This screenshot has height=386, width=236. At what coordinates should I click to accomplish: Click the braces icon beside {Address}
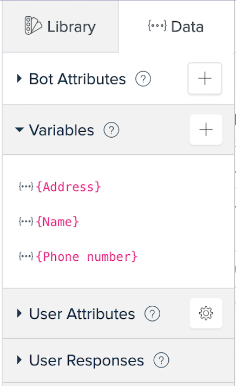tap(26, 186)
